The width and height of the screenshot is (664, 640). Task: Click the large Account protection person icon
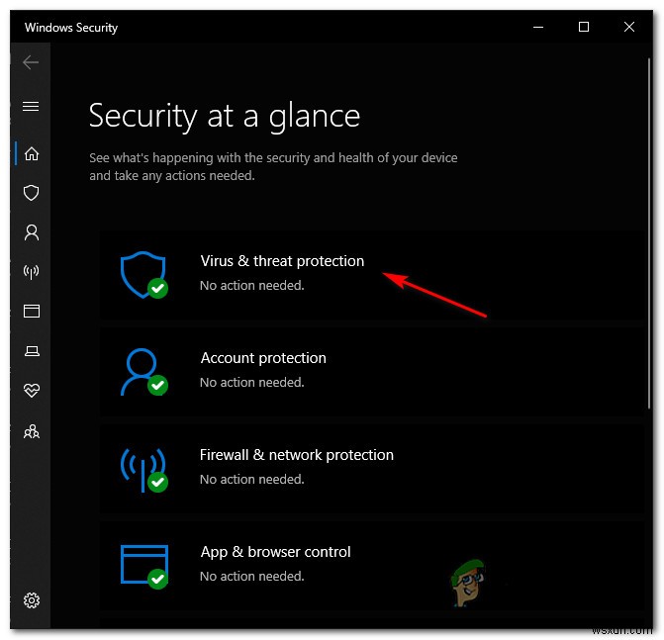click(143, 371)
